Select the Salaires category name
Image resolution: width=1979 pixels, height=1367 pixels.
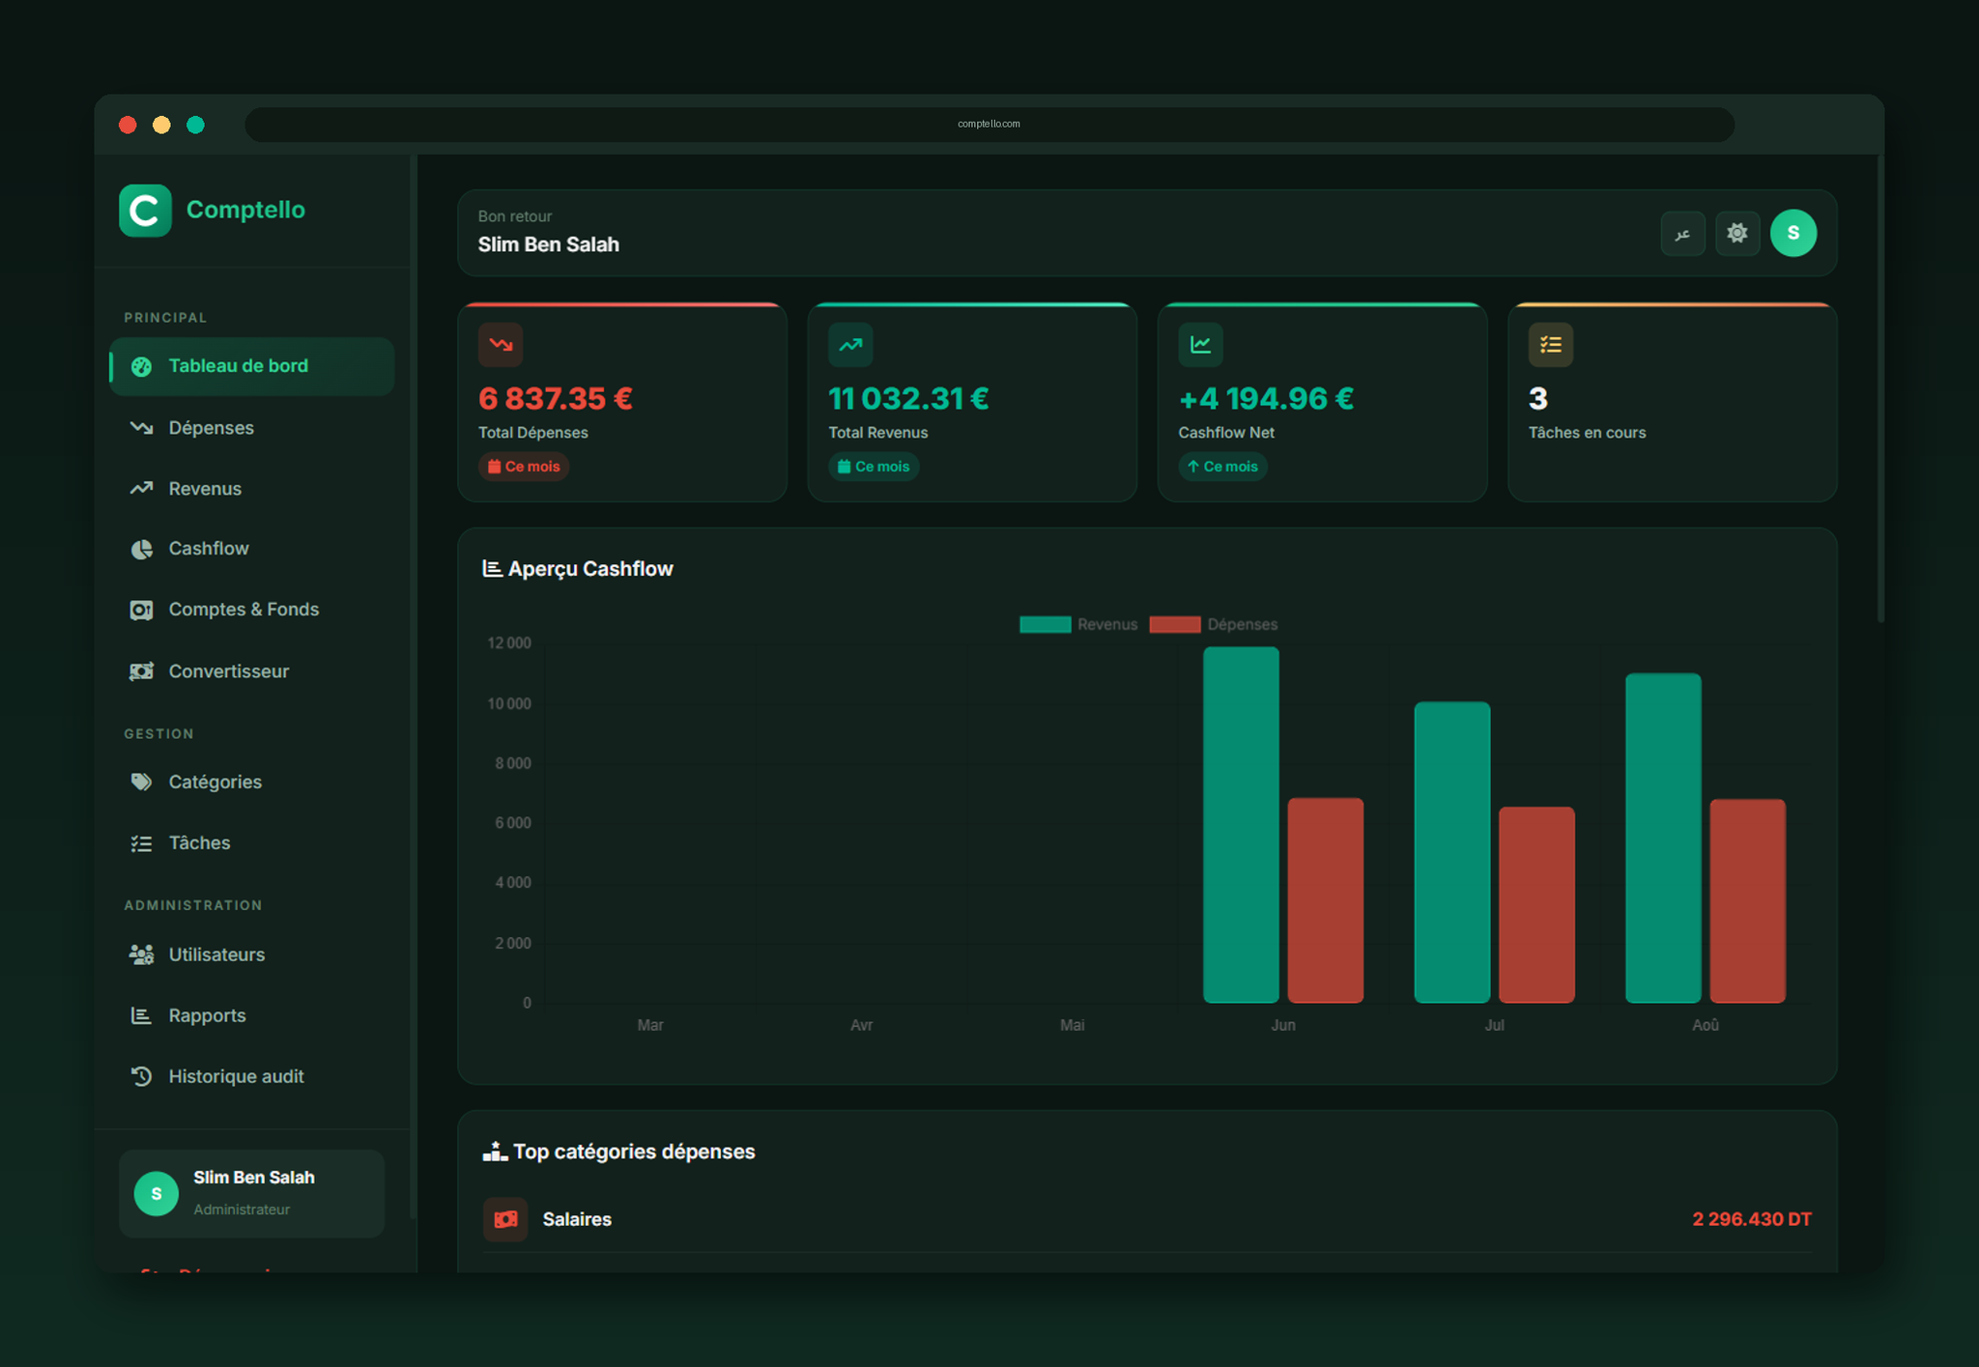[x=577, y=1219]
